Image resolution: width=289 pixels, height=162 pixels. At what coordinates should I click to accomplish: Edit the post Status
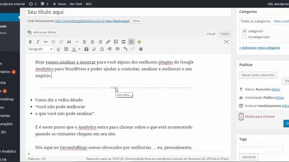[x=276, y=90]
